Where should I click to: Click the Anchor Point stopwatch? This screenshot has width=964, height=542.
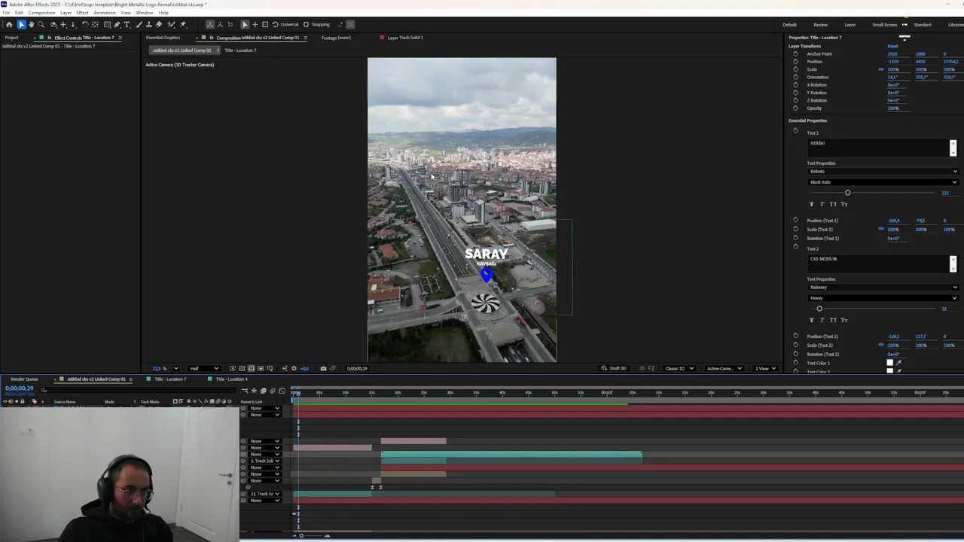795,54
